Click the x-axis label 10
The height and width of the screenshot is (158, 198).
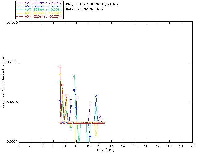[x=76, y=146]
